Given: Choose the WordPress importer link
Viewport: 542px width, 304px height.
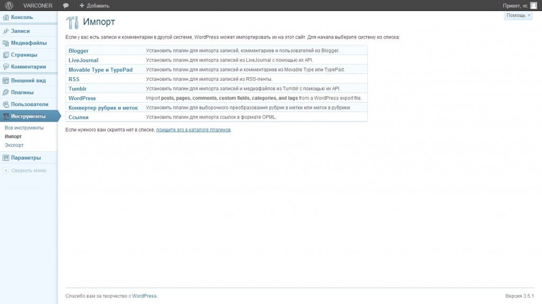Looking at the screenshot, I should point(82,98).
